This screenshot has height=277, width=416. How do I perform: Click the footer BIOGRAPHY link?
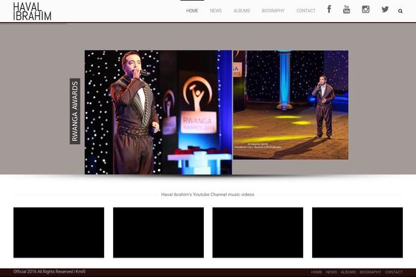click(x=370, y=272)
